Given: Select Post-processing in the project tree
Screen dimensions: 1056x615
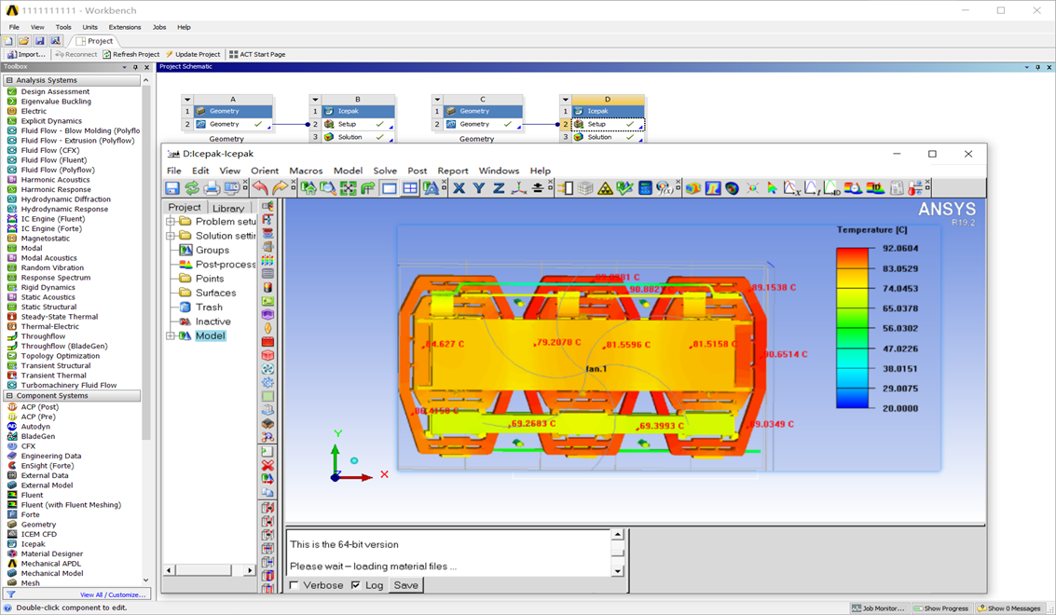Looking at the screenshot, I should (x=225, y=265).
